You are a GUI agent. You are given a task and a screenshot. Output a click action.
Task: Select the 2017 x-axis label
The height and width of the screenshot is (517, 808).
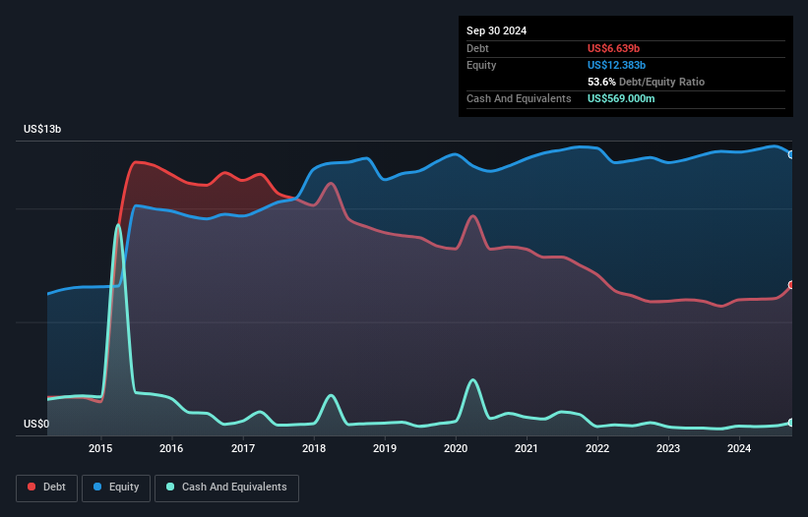(243, 448)
